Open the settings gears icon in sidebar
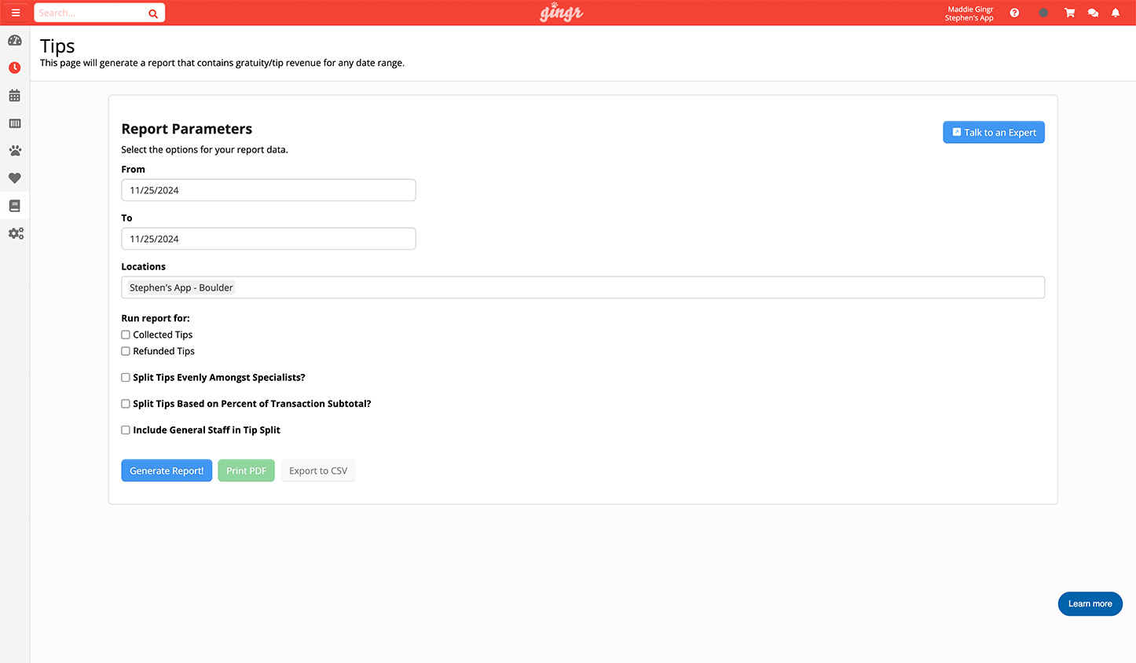The height and width of the screenshot is (663, 1136). pos(16,233)
